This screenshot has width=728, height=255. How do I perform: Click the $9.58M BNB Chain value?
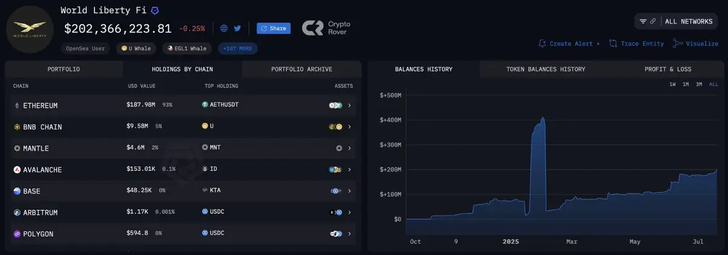point(138,126)
